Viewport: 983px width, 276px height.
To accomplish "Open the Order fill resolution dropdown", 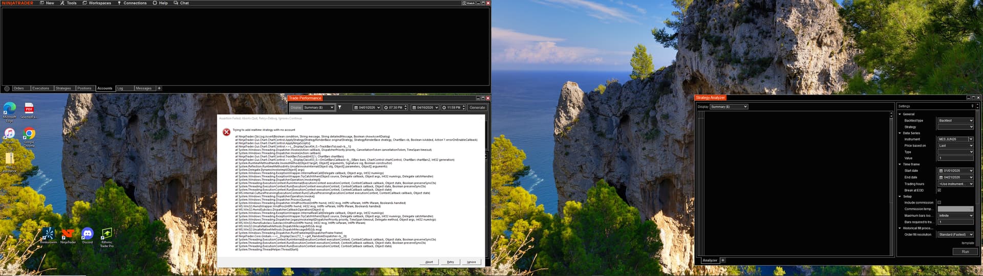I will point(955,235).
